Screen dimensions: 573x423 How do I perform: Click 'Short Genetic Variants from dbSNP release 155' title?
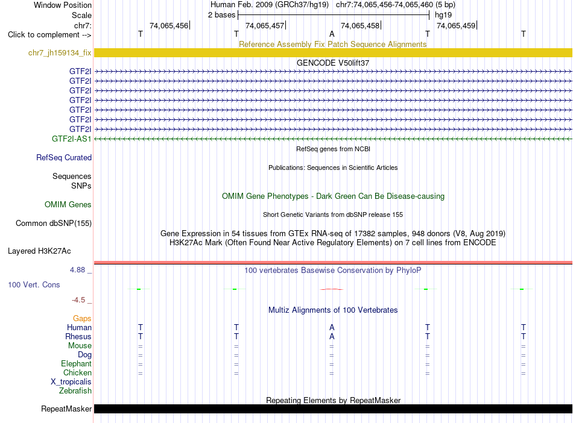[x=333, y=215]
